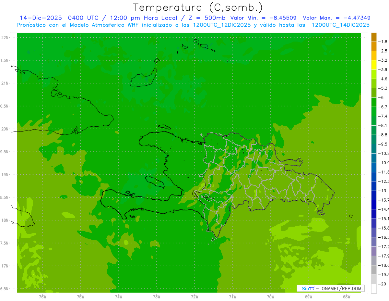Click the "17N" latitude label
This screenshot has width=389, height=301.
(x=5, y=266)
